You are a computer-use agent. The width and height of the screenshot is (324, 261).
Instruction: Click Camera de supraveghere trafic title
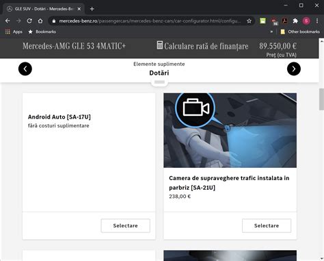tap(229, 183)
